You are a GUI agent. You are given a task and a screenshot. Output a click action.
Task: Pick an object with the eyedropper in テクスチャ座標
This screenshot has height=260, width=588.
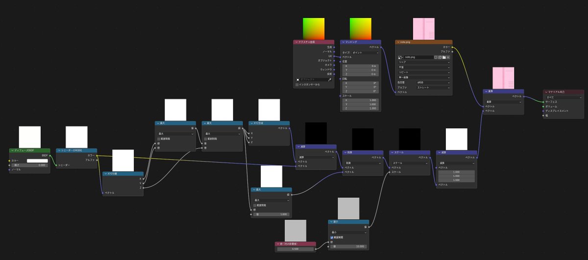coord(329,79)
